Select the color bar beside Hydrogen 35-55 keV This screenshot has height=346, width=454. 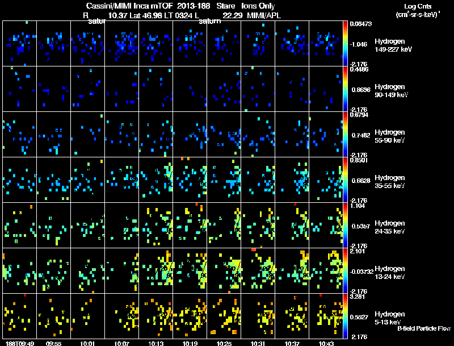point(345,180)
